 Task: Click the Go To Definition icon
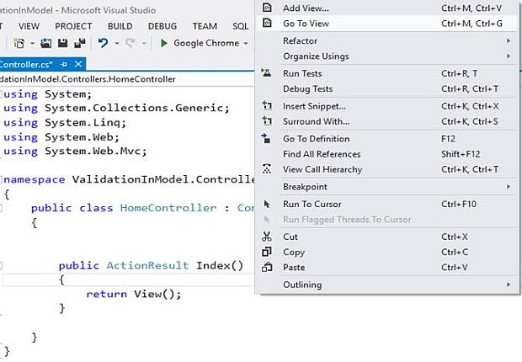tap(266, 138)
